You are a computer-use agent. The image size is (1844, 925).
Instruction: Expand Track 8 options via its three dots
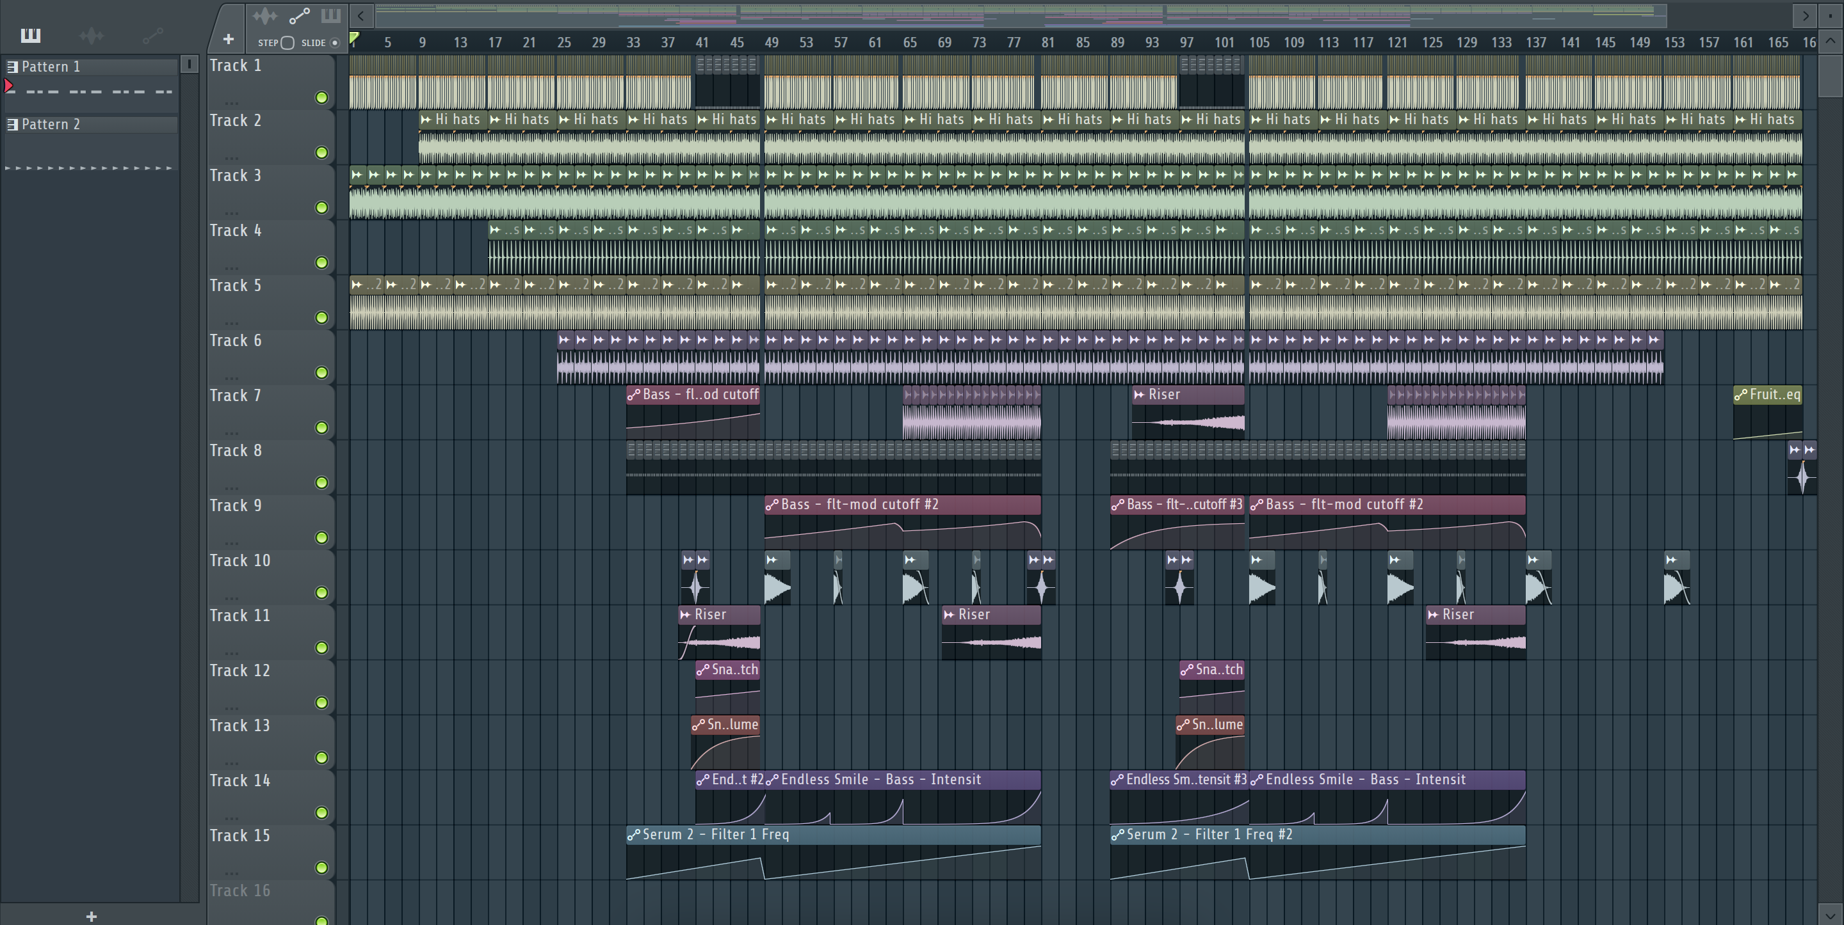pyautogui.click(x=231, y=488)
